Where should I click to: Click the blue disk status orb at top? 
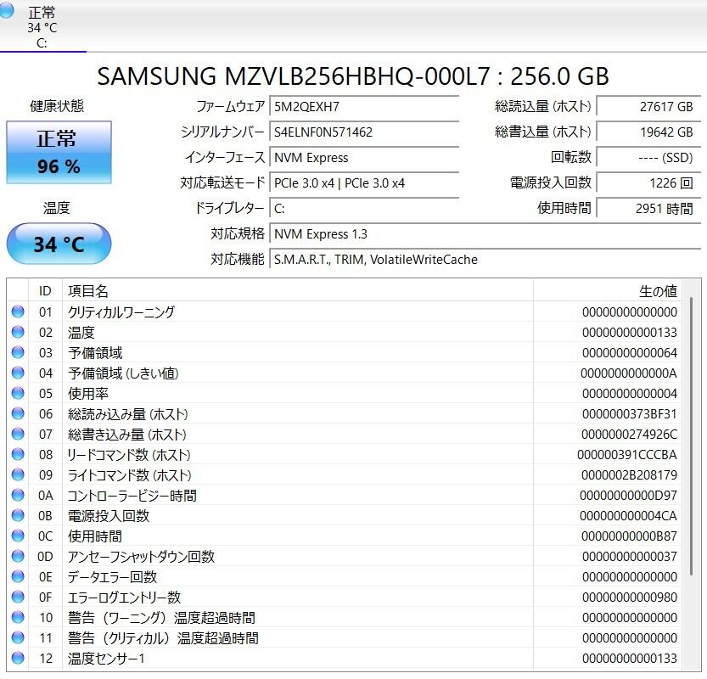point(7,9)
